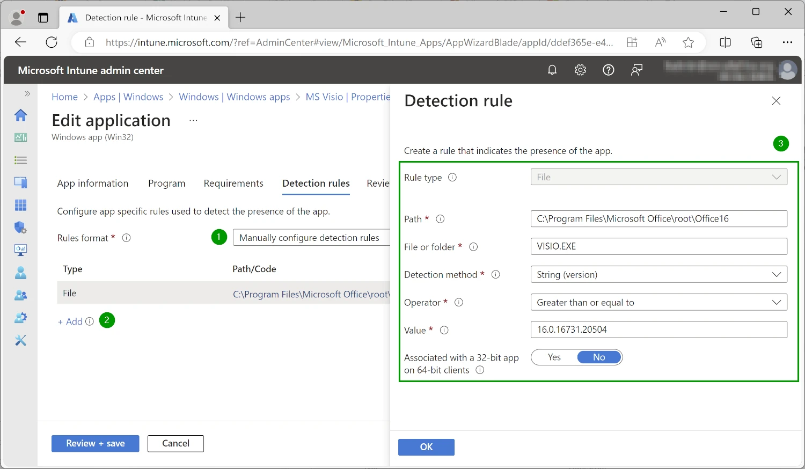Show info tooltip for Detection method
Image resolution: width=805 pixels, height=469 pixels.
(496, 274)
